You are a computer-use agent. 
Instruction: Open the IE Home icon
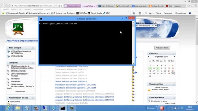pyautogui.click(x=188, y=6)
